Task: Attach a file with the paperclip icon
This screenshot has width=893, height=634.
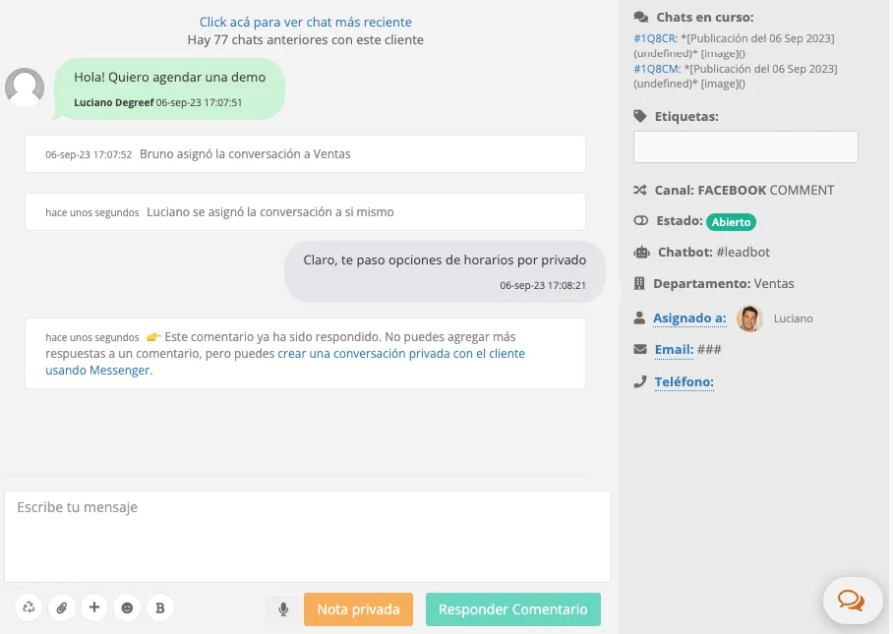Action: (x=62, y=607)
